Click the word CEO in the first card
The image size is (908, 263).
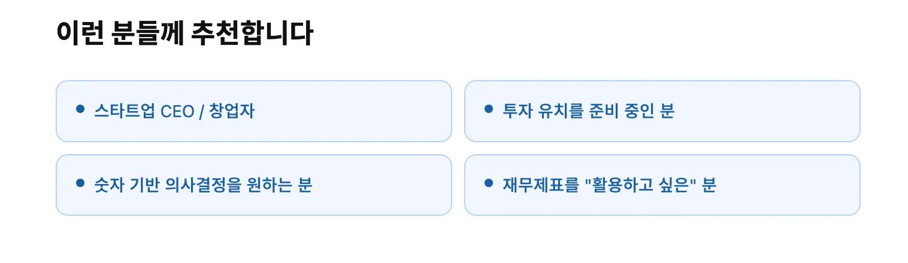[x=177, y=112]
